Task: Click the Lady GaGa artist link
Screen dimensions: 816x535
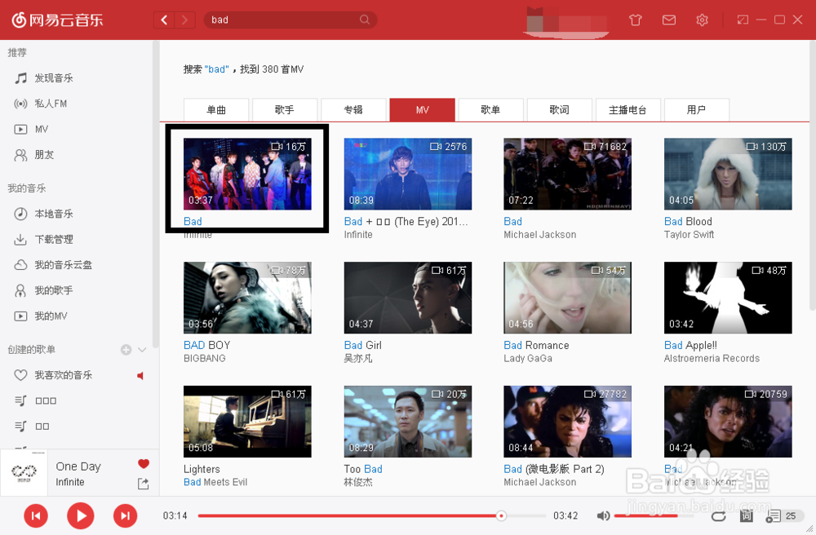Action: (528, 358)
